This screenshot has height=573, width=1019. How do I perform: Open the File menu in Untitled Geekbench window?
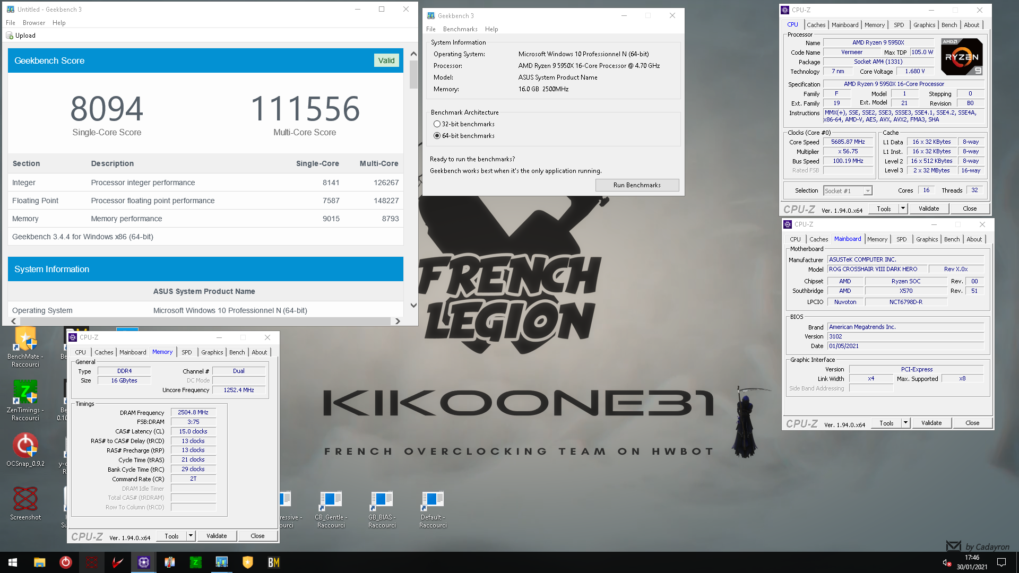[11, 23]
